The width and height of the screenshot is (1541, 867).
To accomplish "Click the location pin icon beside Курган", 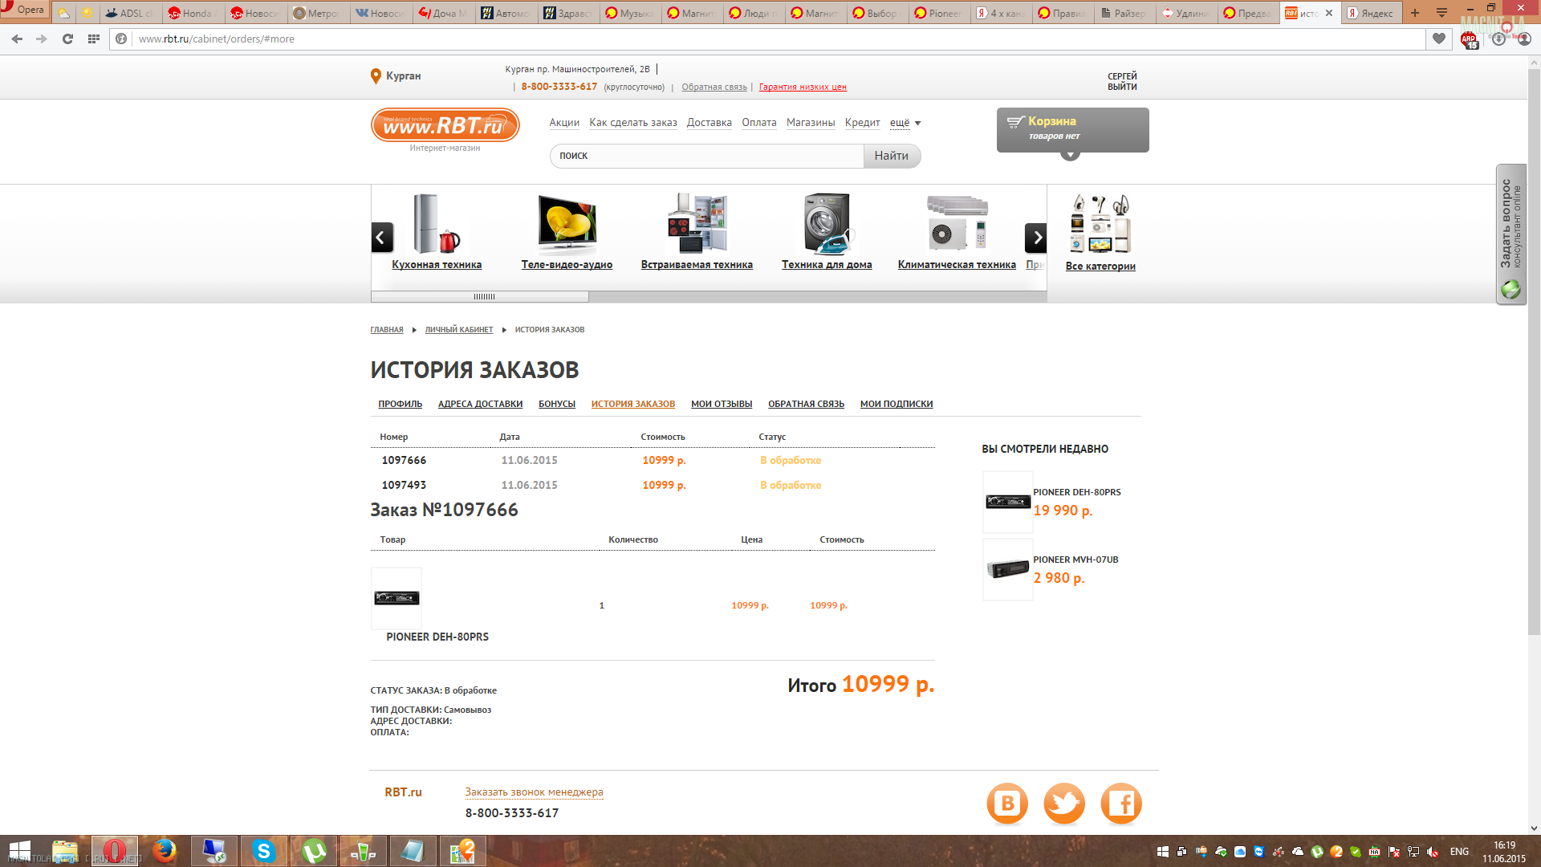I will [376, 76].
